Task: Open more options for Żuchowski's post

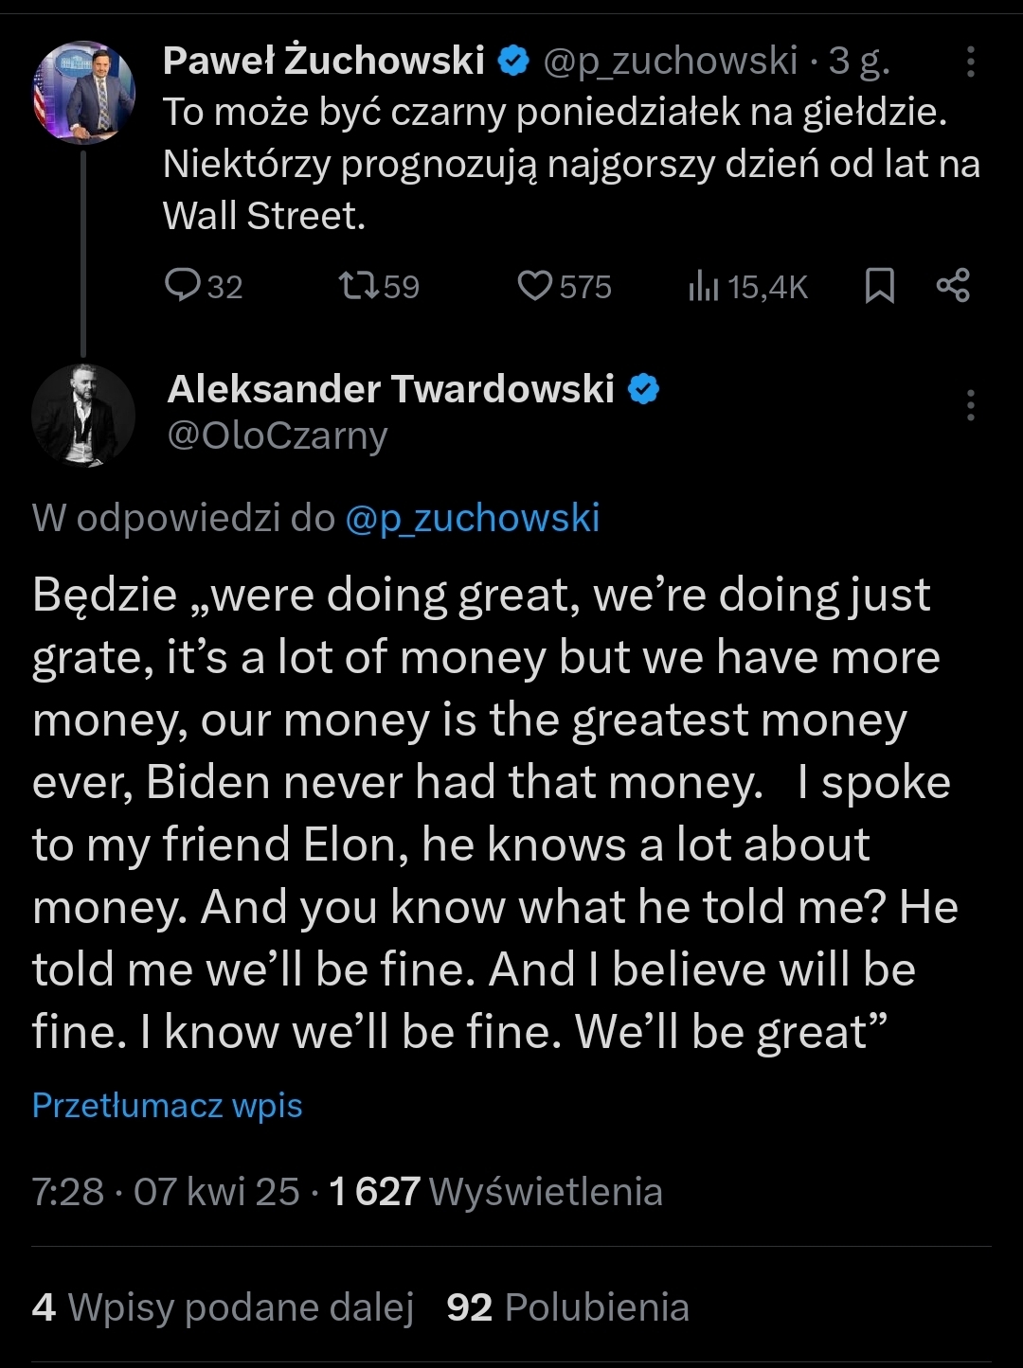Action: [x=970, y=62]
